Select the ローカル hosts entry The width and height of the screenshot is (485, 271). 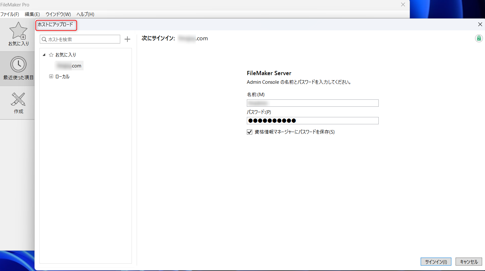click(x=62, y=77)
